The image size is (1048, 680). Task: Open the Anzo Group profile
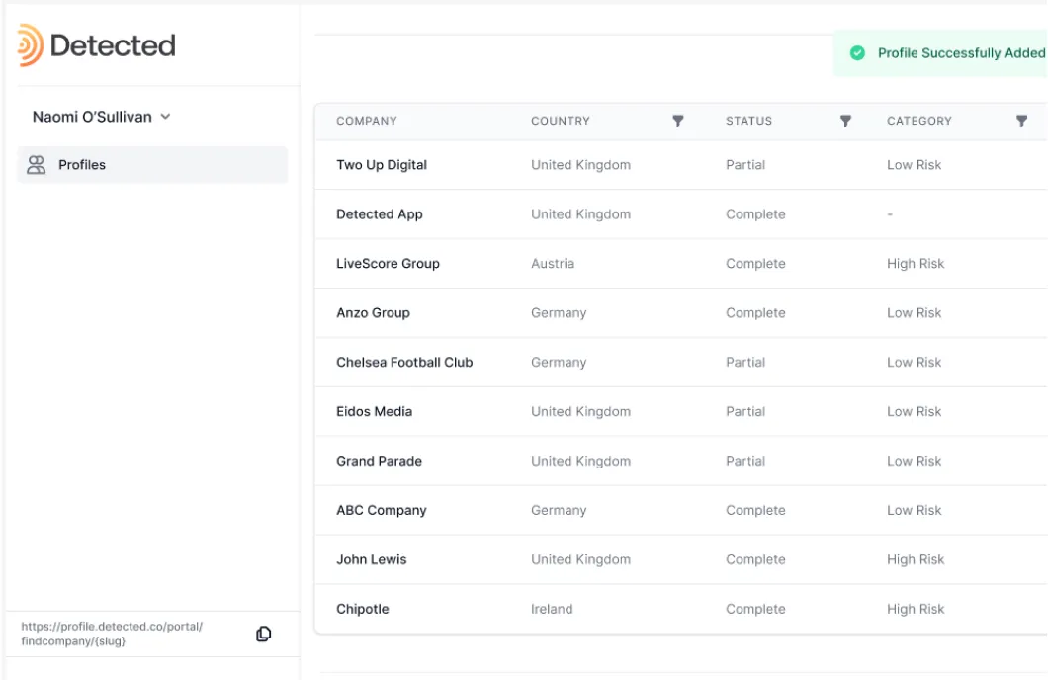pyautogui.click(x=373, y=313)
